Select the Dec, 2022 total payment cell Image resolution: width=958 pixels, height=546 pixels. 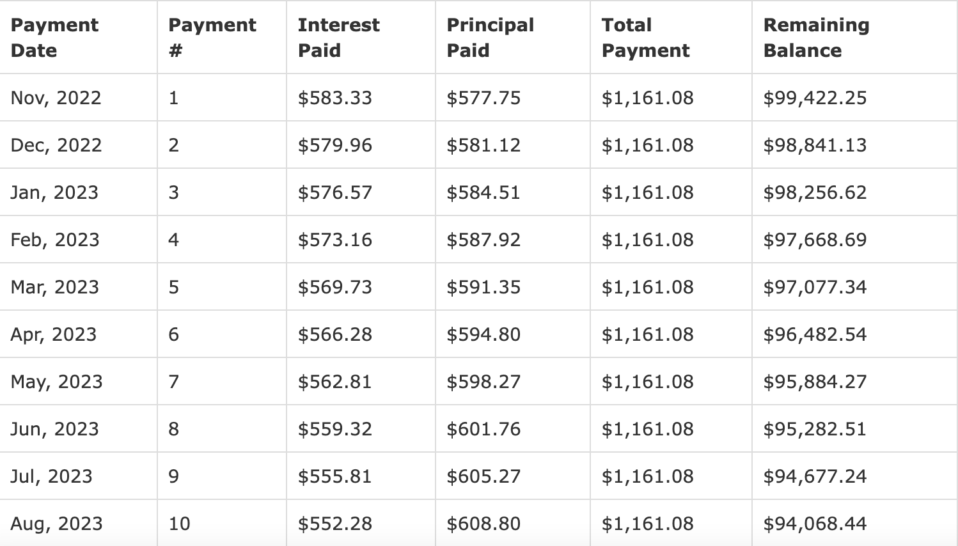click(647, 145)
